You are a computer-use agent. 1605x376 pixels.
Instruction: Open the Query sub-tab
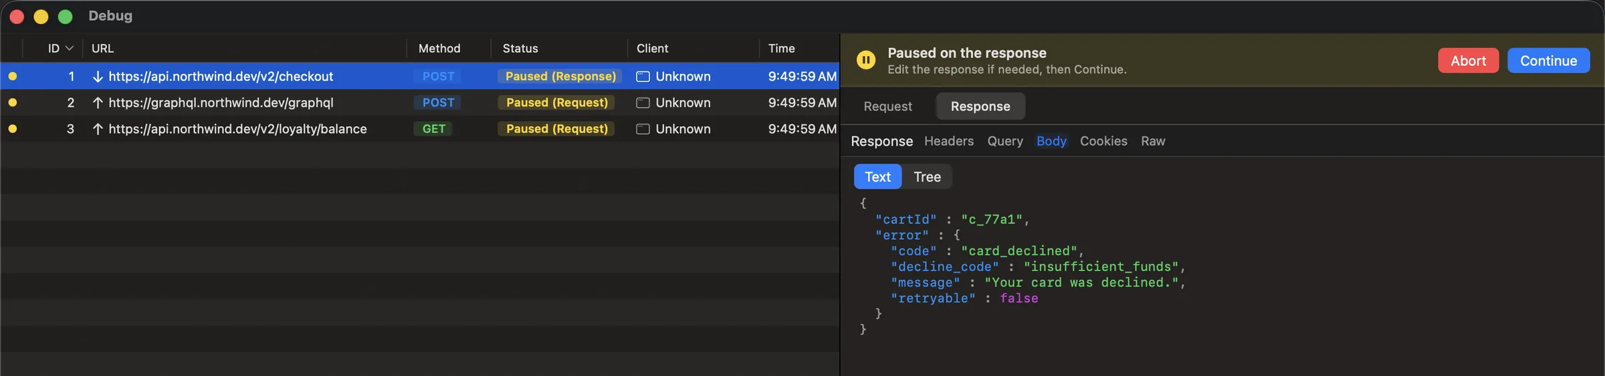click(1005, 141)
